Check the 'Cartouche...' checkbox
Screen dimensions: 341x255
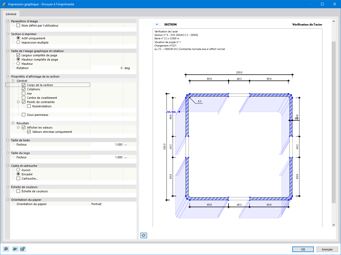[x=18, y=178]
